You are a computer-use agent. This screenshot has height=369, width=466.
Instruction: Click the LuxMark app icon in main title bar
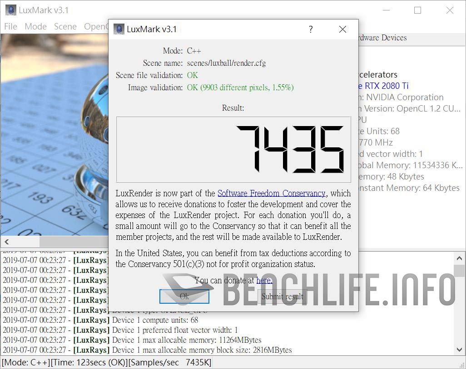[x=10, y=10]
